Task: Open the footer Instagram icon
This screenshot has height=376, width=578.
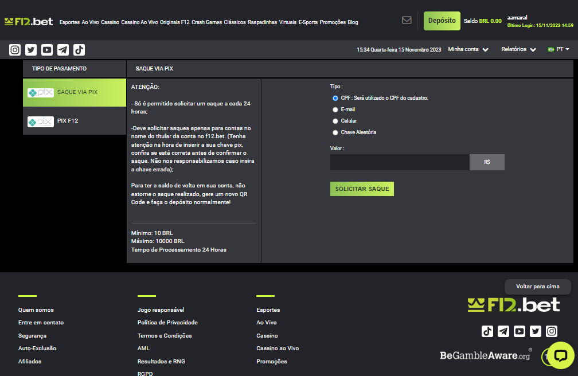Action: click(x=552, y=331)
